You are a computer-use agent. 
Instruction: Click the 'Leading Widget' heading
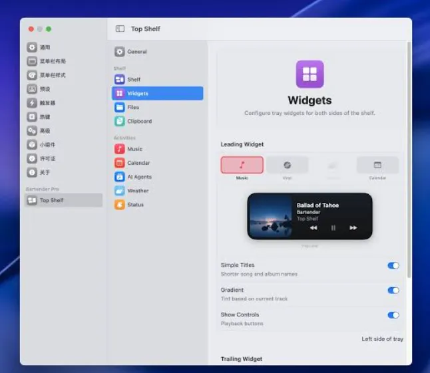point(242,144)
